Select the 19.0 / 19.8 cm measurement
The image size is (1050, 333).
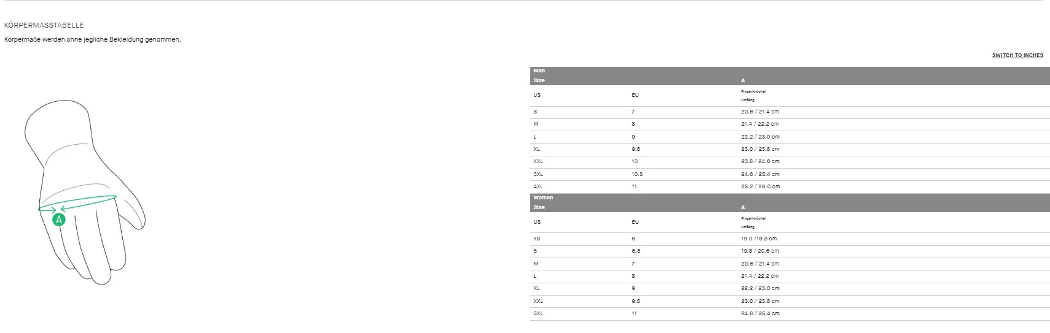[759, 239]
